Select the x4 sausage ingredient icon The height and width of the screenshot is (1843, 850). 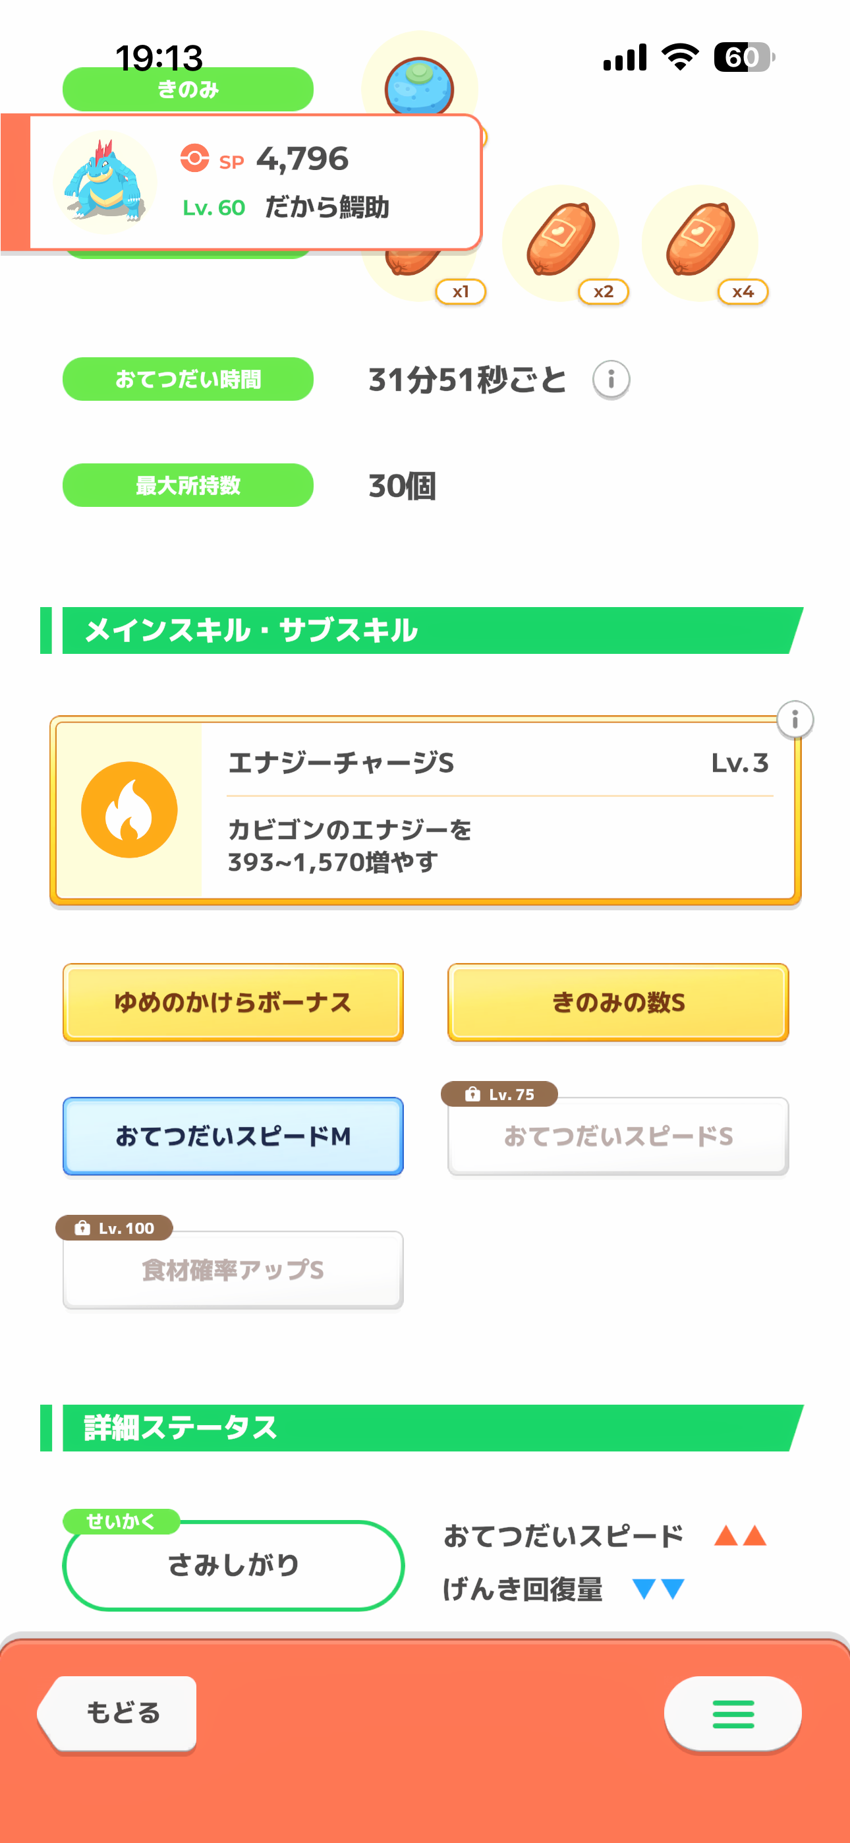coord(700,241)
